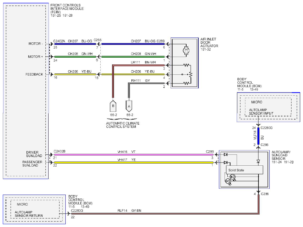Click pin 24 label beside upper C2280G

(254, 128)
